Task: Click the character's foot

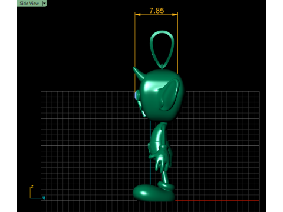Action: (x=154, y=193)
